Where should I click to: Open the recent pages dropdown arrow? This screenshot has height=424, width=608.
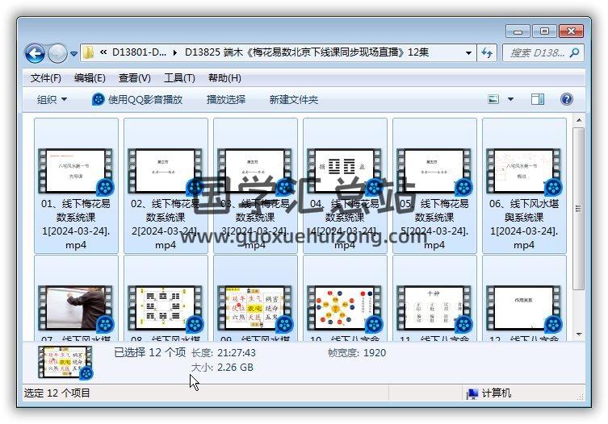click(x=73, y=54)
